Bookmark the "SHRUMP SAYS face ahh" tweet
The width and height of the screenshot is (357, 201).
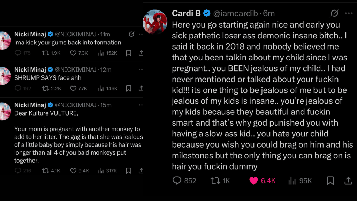(x=128, y=88)
